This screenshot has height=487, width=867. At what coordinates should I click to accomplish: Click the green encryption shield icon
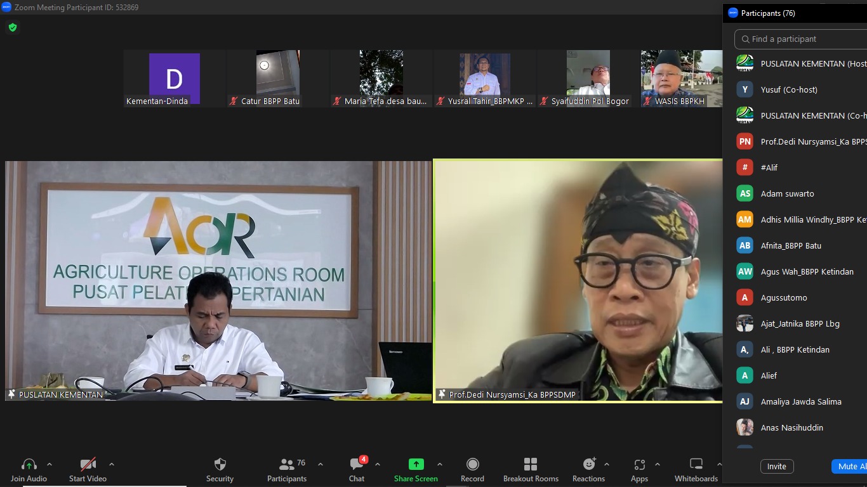coord(13,27)
